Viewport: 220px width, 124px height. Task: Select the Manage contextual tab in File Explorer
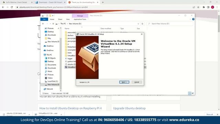pos(80,16)
